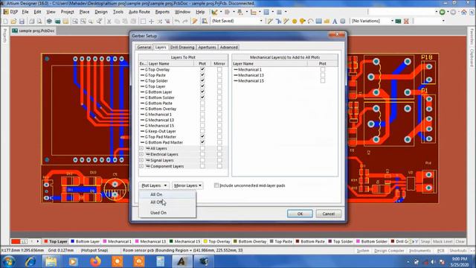This screenshot has width=476, height=268.
Task: Click the Home page icon
Action: click(463, 12)
